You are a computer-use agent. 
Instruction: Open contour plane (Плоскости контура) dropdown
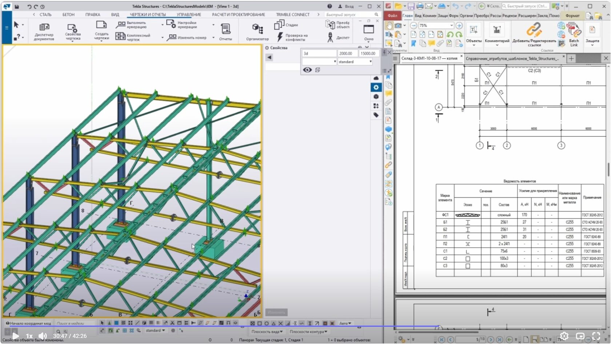(x=308, y=332)
